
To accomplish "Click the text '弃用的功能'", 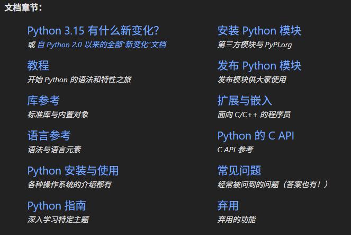I will tap(237, 220).
